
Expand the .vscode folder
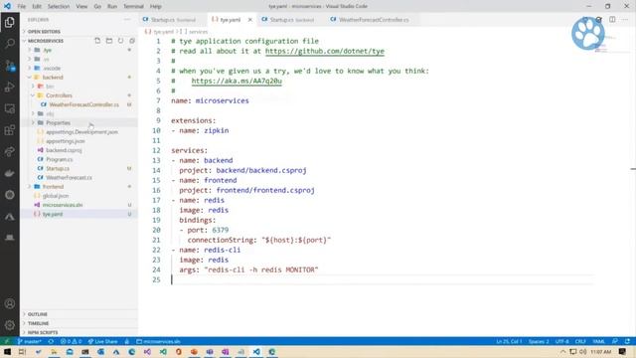pos(52,69)
